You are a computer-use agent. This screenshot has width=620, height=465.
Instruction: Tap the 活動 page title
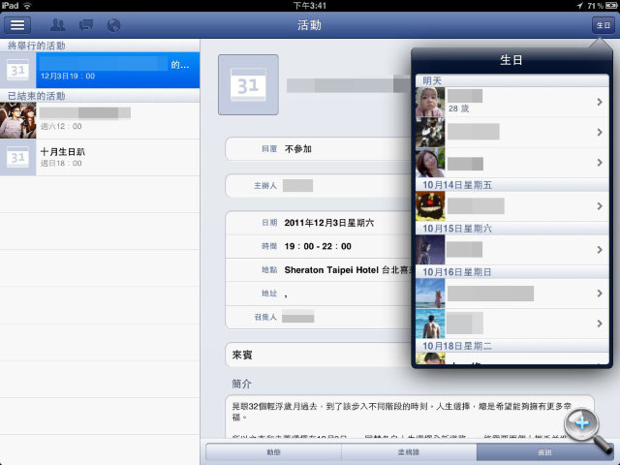coord(309,25)
